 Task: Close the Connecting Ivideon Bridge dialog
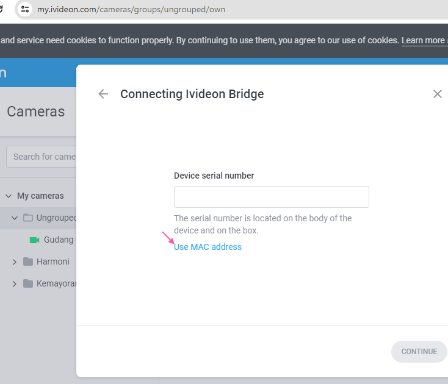pos(438,94)
